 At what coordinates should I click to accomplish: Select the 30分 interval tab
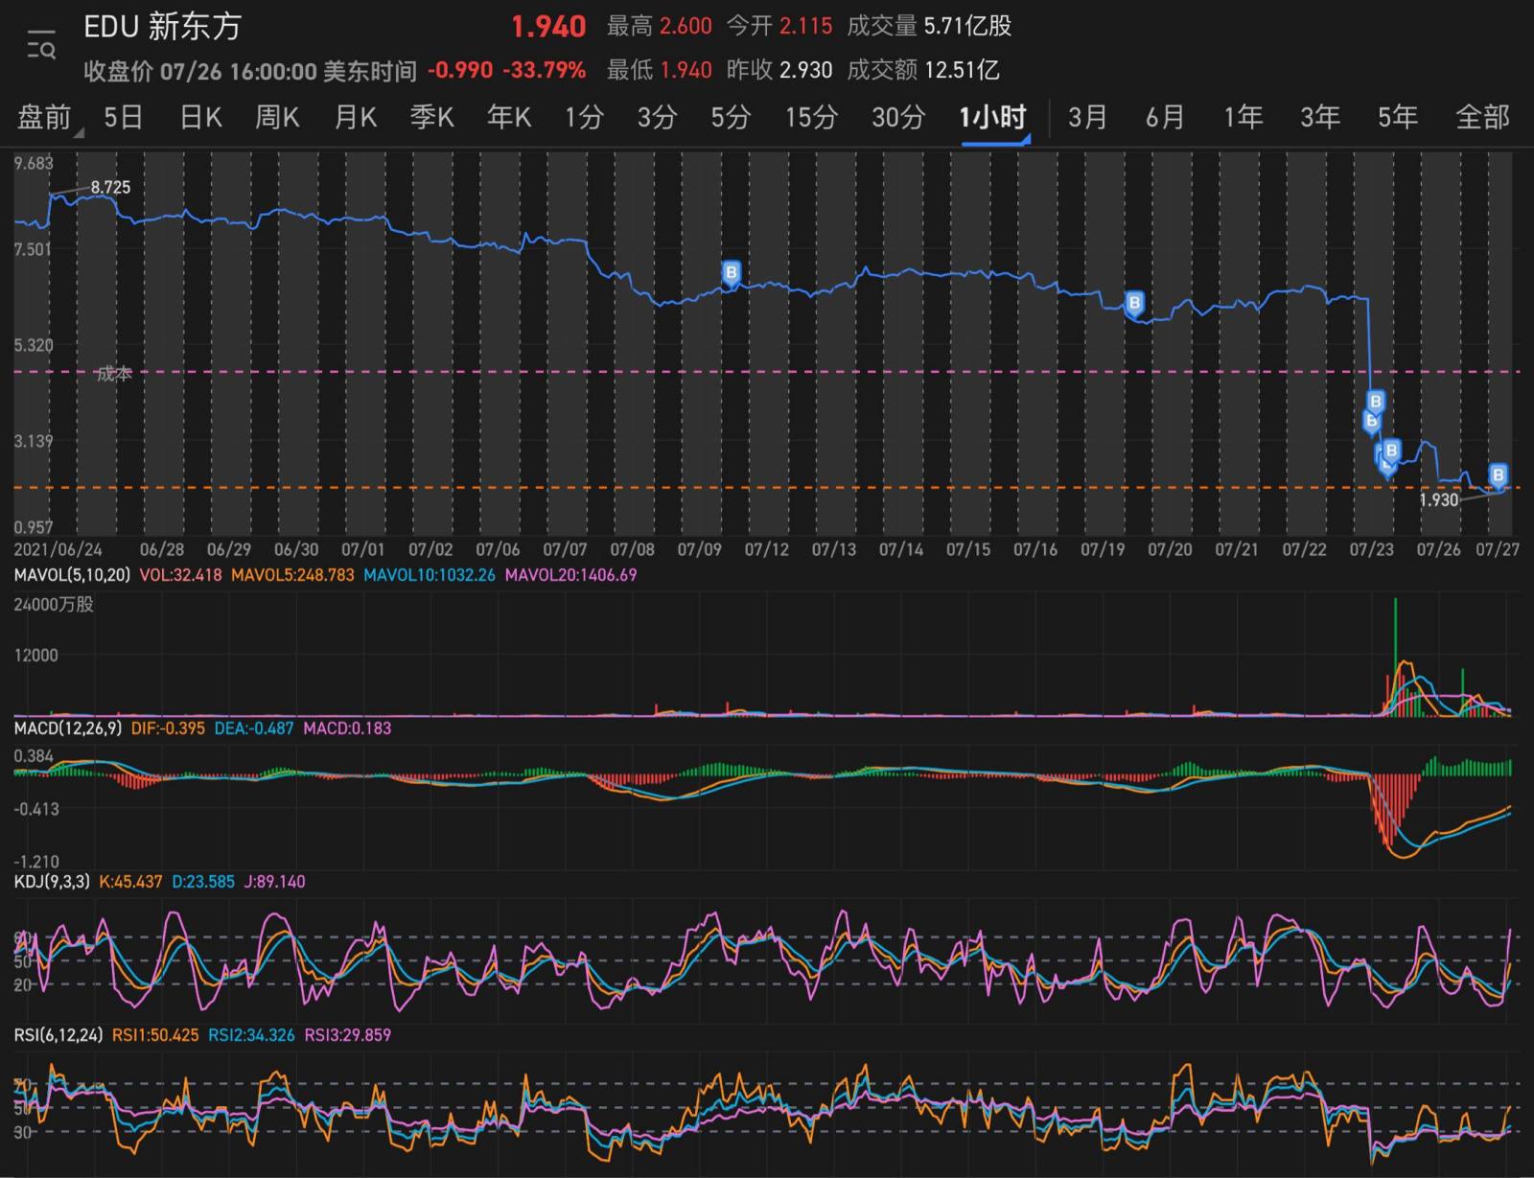pos(898,118)
